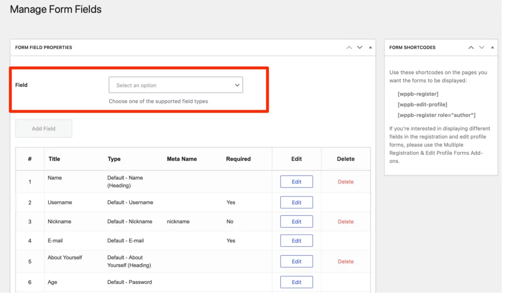
Task: Click the Form Field Properties panel title
Action: 44,47
